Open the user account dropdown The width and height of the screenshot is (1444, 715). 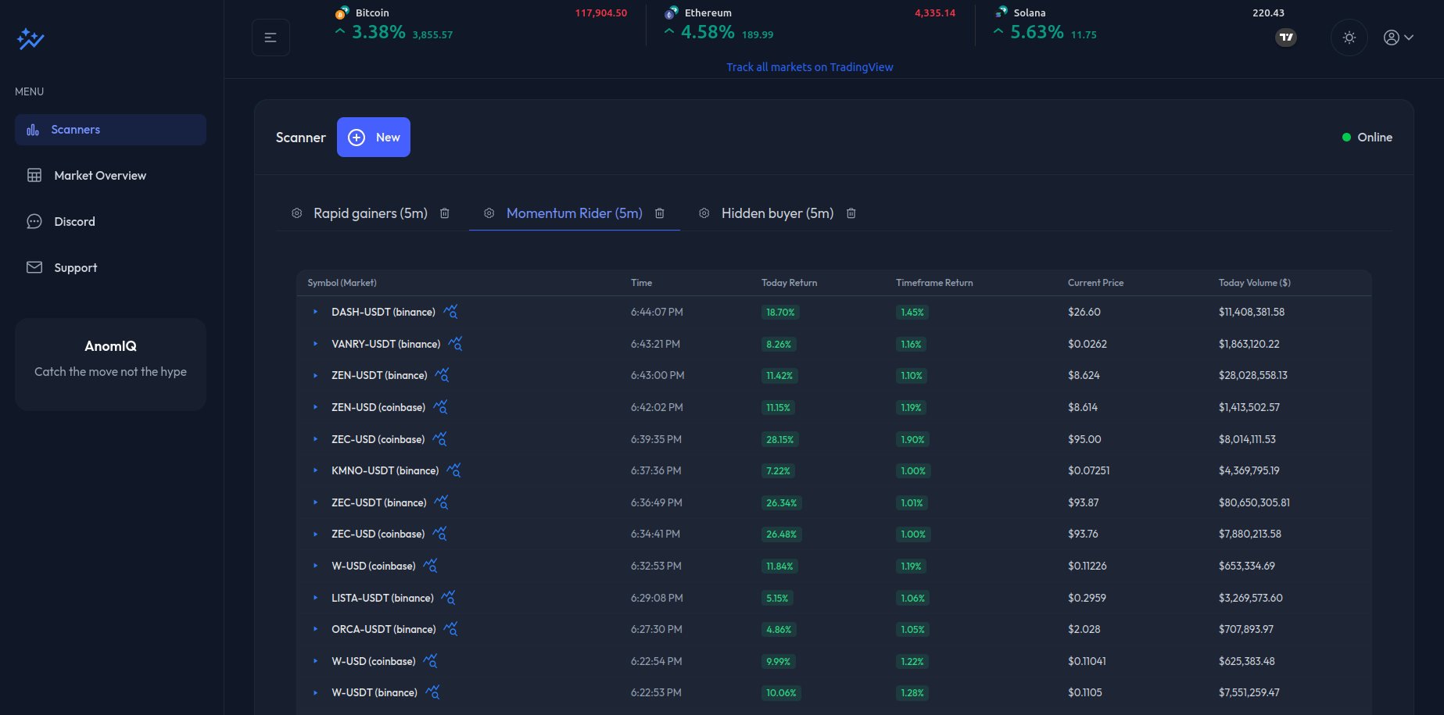coord(1398,38)
